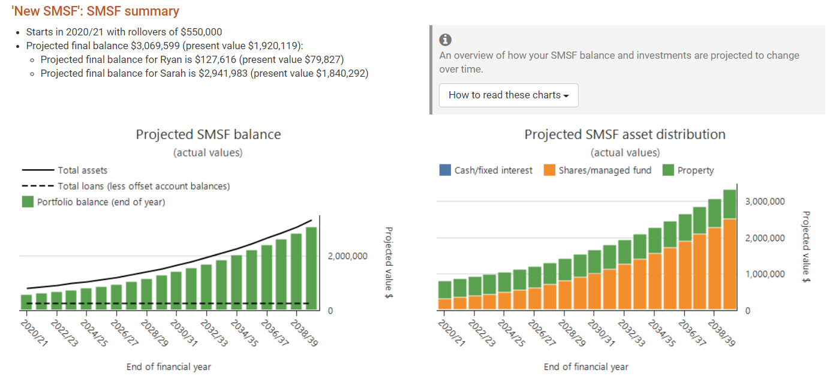Screen dimensions: 839x376
Task: Toggle the Cash/fixed interest legend swatch
Action: 445,170
